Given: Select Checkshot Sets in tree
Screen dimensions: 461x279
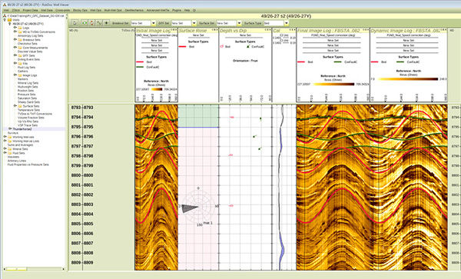Looking at the screenshot, I should point(28,44).
